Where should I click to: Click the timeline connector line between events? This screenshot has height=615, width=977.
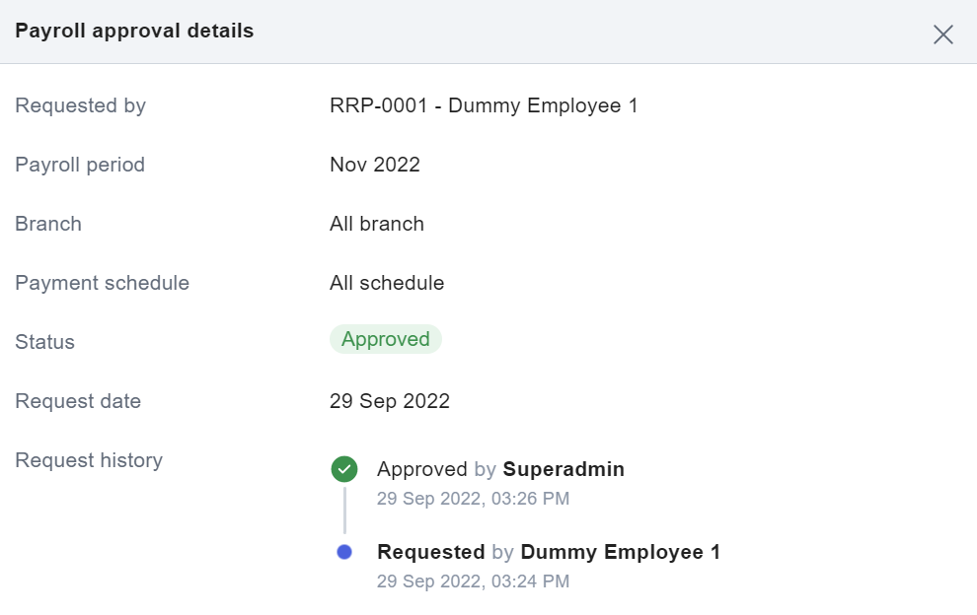tap(344, 511)
